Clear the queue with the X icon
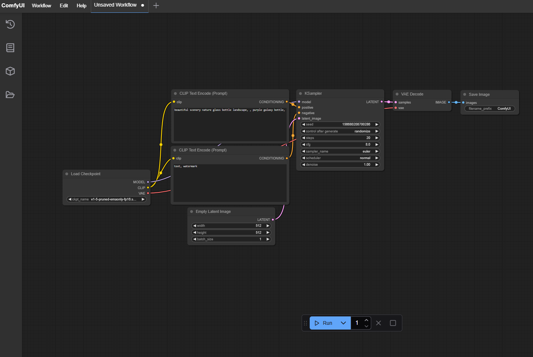This screenshot has height=357, width=533. (378, 323)
